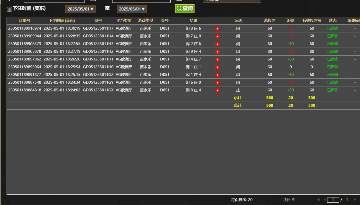Go to the next page arrow
Screen dimensions: 360x205
(355, 200)
